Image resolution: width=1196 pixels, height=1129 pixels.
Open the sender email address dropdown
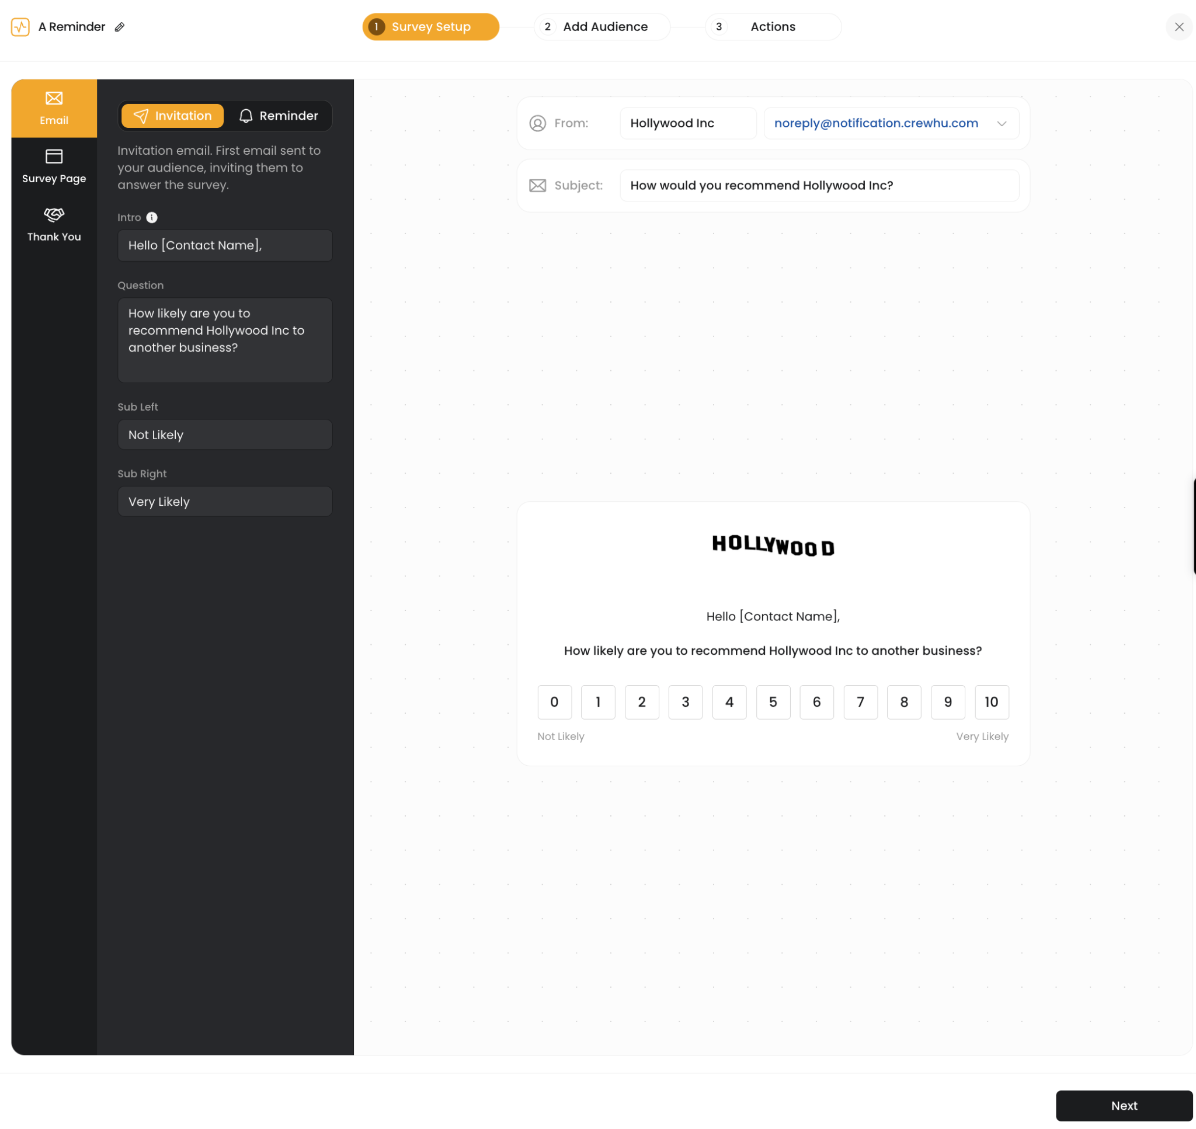[891, 123]
